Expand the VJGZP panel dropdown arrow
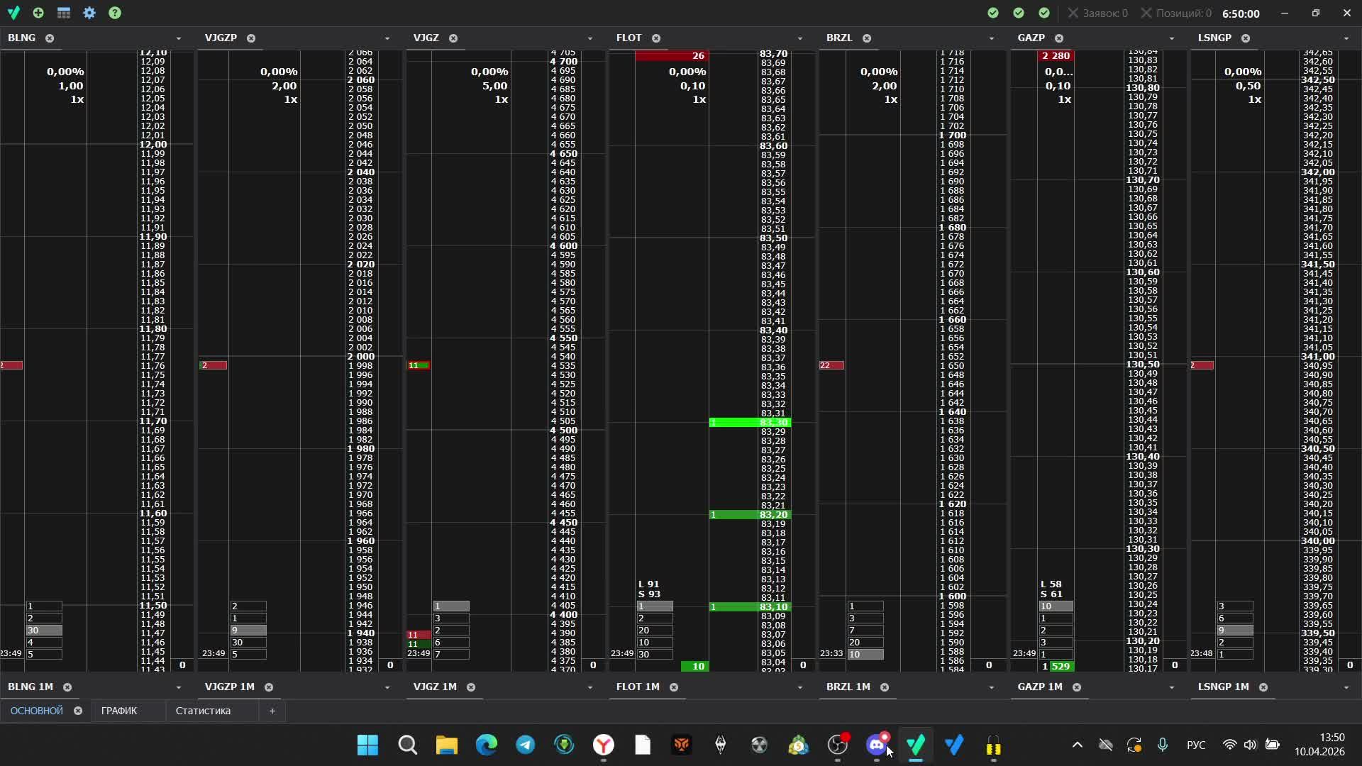This screenshot has width=1362, height=766. pos(387,38)
